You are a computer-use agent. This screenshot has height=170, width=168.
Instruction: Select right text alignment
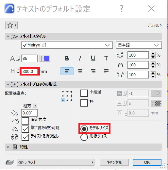pyautogui.click(x=93, y=71)
